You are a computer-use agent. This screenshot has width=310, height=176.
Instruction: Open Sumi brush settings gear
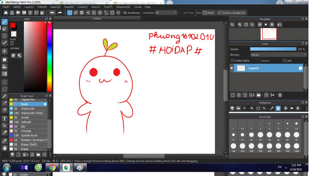coord(45,104)
